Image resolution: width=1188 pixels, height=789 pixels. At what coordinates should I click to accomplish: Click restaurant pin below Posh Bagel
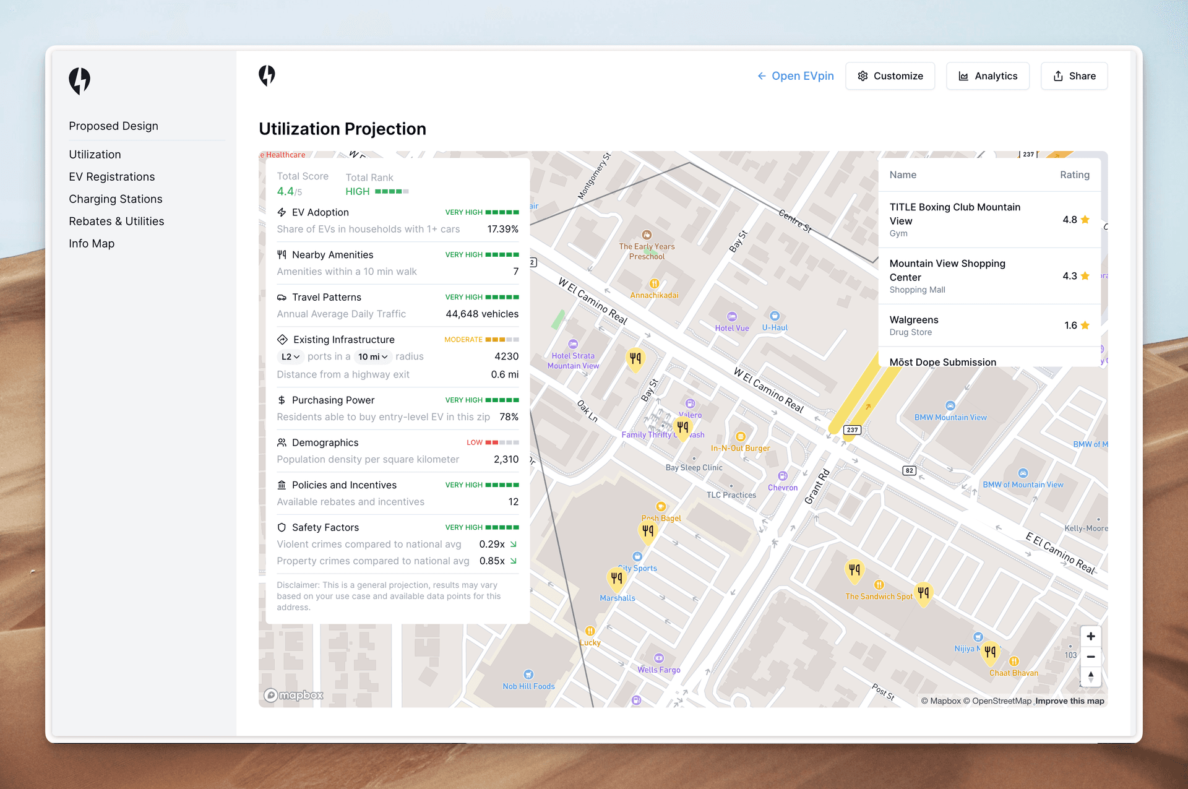(648, 532)
